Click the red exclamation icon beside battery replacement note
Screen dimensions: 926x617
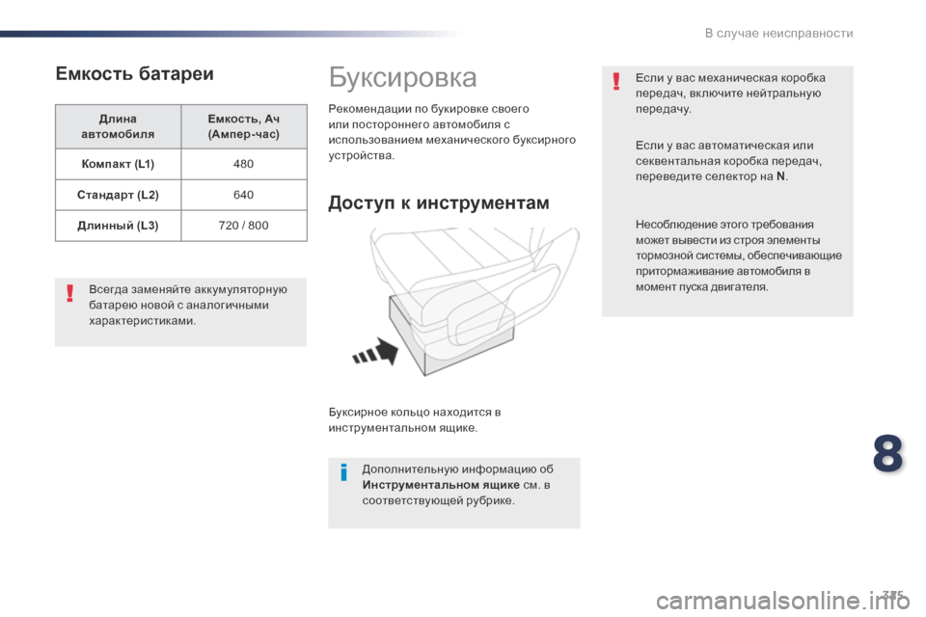point(70,293)
